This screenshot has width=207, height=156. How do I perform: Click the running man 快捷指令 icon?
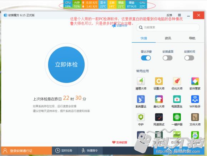[83, 150]
